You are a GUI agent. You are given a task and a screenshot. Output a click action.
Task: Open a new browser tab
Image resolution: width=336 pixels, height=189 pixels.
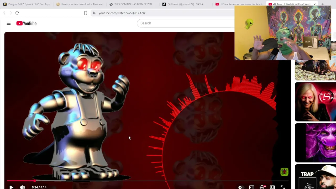323,4
